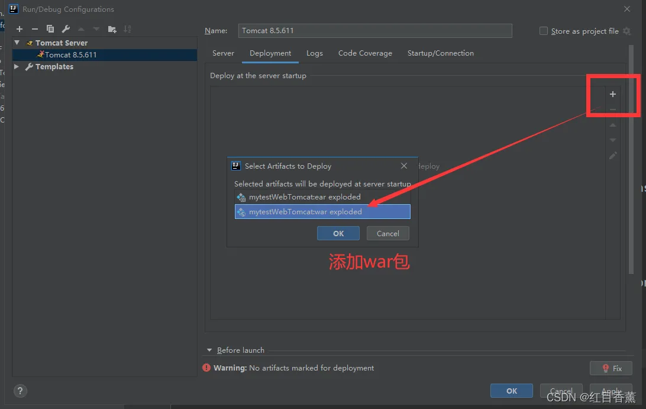Switch to the Server tab
This screenshot has width=646, height=409.
pos(223,53)
